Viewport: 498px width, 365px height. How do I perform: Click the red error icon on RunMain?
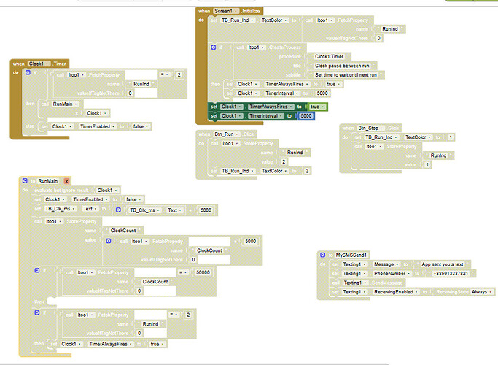tap(67, 180)
